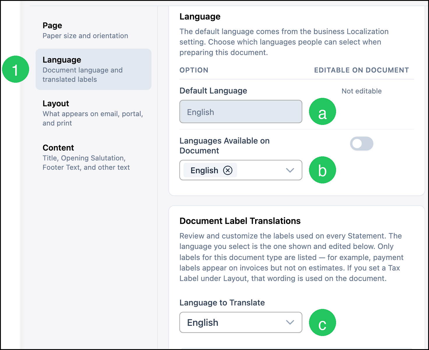This screenshot has height=350, width=429.
Task: Click the Default Language English field
Action: pos(241,112)
